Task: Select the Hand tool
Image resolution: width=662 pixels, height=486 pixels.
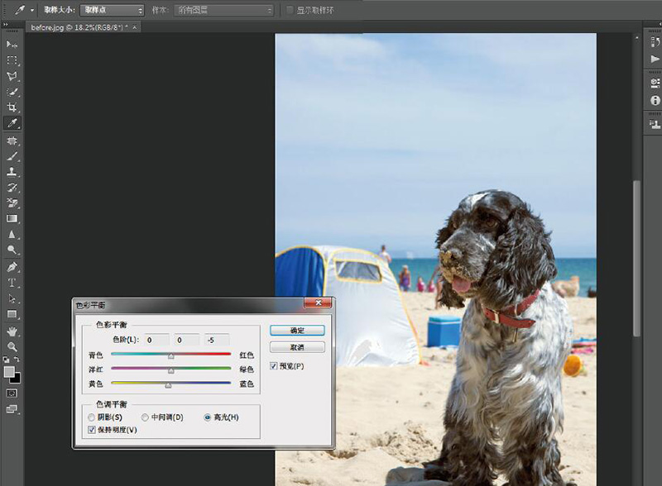Action: tap(12, 331)
